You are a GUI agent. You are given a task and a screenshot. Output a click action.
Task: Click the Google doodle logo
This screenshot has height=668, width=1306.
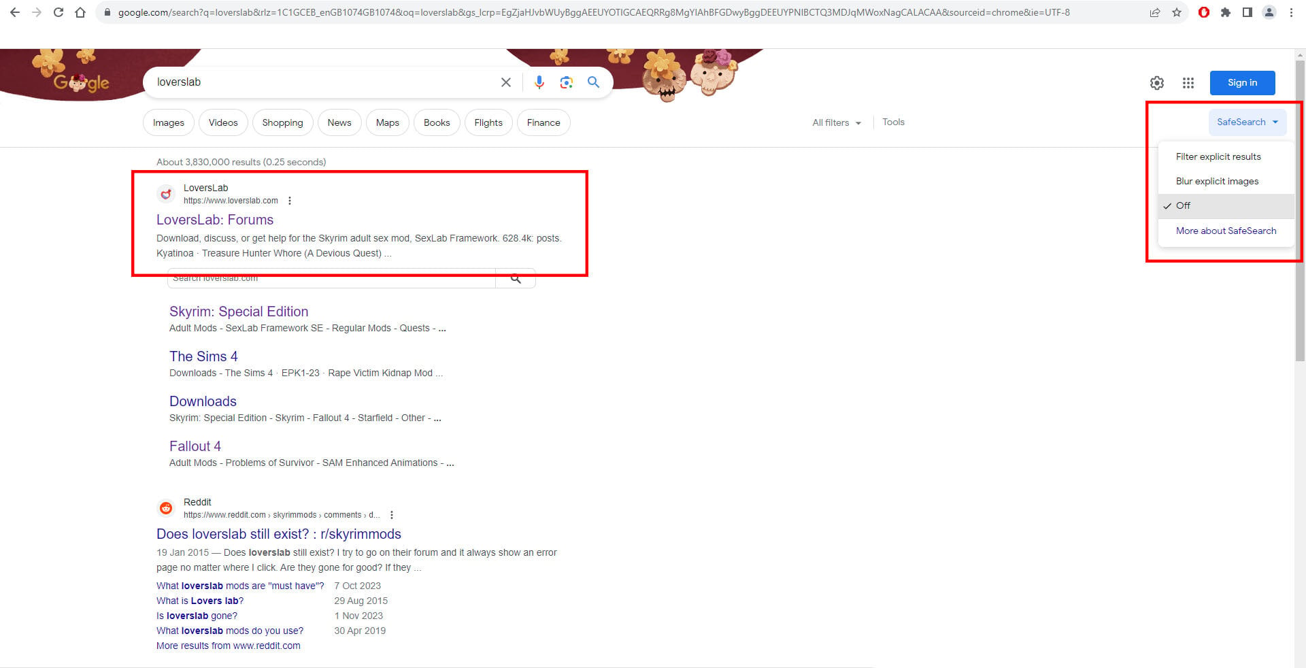(x=81, y=82)
